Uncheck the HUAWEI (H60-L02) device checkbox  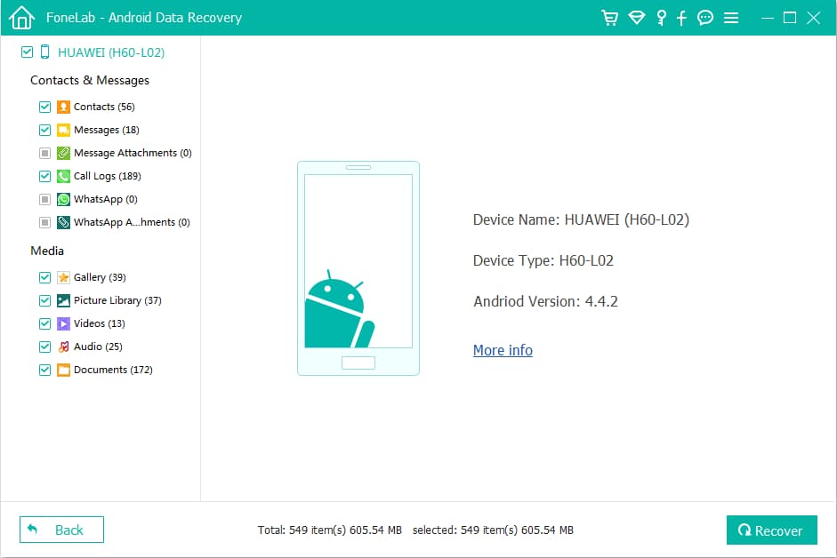pyautogui.click(x=27, y=52)
